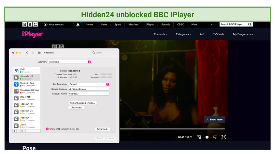Screen dimensions: 275x154
Task: Show all preferences grid icon
Action: coord(40,53)
